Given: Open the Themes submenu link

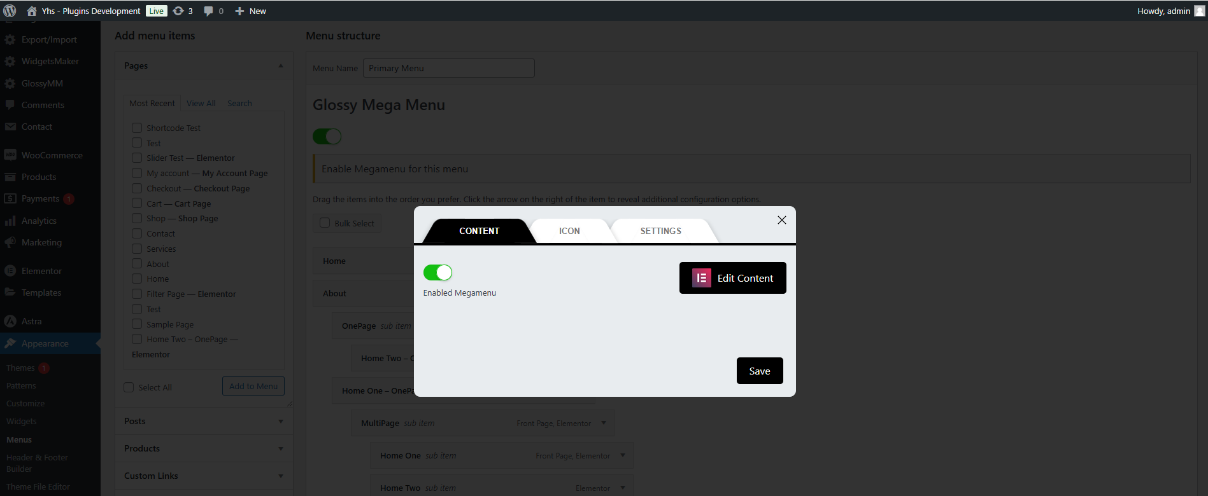Looking at the screenshot, I should pyautogui.click(x=20, y=368).
